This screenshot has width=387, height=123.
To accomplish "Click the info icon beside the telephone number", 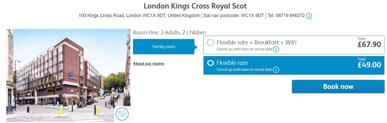I will tap(309, 16).
